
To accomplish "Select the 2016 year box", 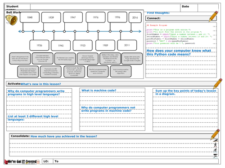I will coord(135,17).
